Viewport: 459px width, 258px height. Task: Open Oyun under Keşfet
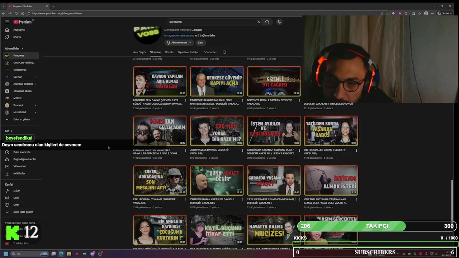(22, 205)
